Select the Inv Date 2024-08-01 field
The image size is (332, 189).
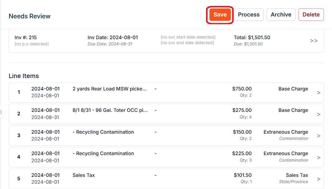coord(113,38)
